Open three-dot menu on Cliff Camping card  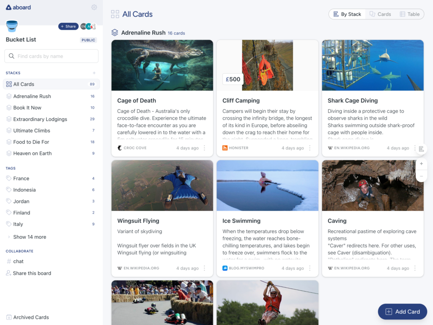310,148
